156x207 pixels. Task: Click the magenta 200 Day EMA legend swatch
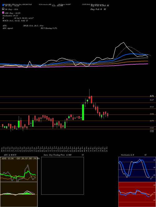tap(3, 13)
